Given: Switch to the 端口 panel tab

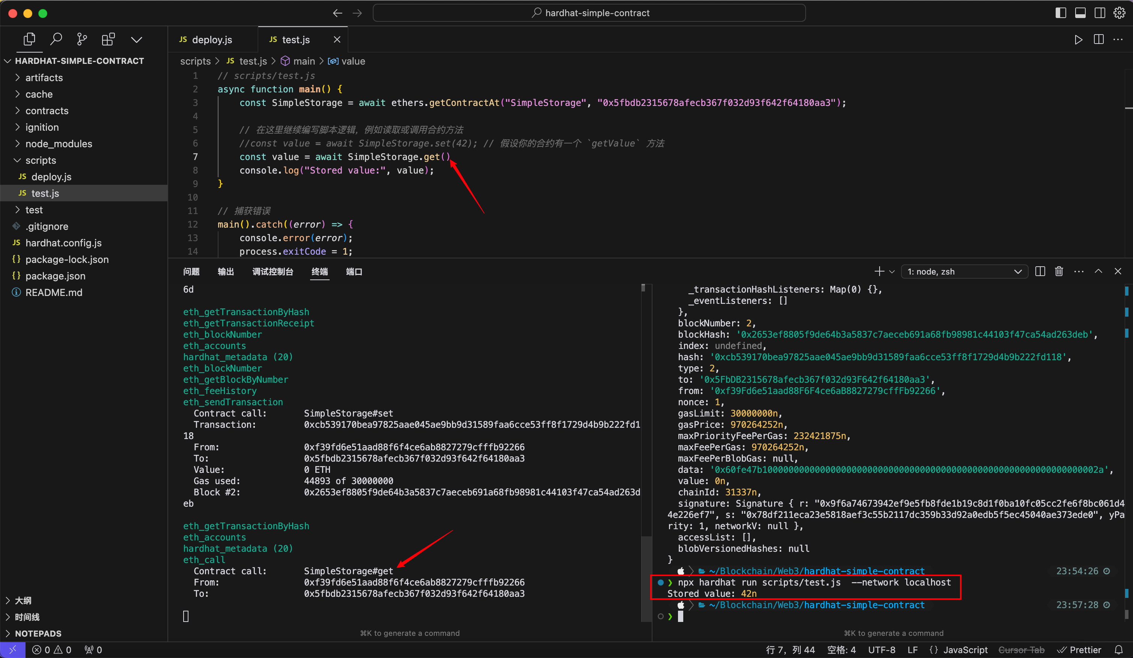Looking at the screenshot, I should (354, 272).
